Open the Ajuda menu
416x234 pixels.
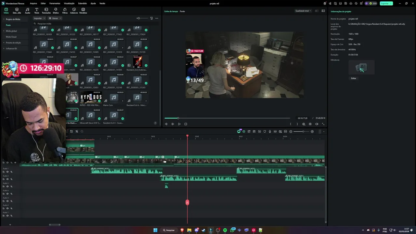click(x=93, y=3)
